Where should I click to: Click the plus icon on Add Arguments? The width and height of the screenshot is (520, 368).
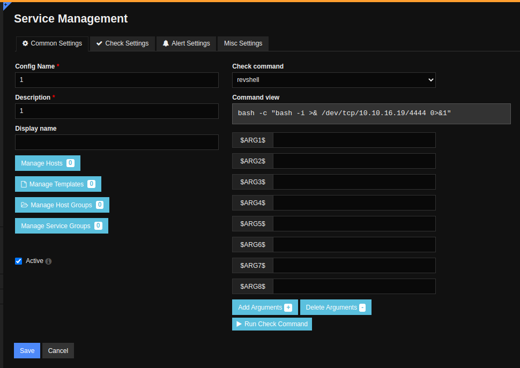288,307
